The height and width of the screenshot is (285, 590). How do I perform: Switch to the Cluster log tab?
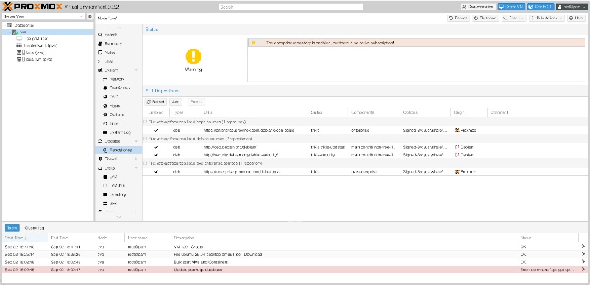(x=34, y=228)
